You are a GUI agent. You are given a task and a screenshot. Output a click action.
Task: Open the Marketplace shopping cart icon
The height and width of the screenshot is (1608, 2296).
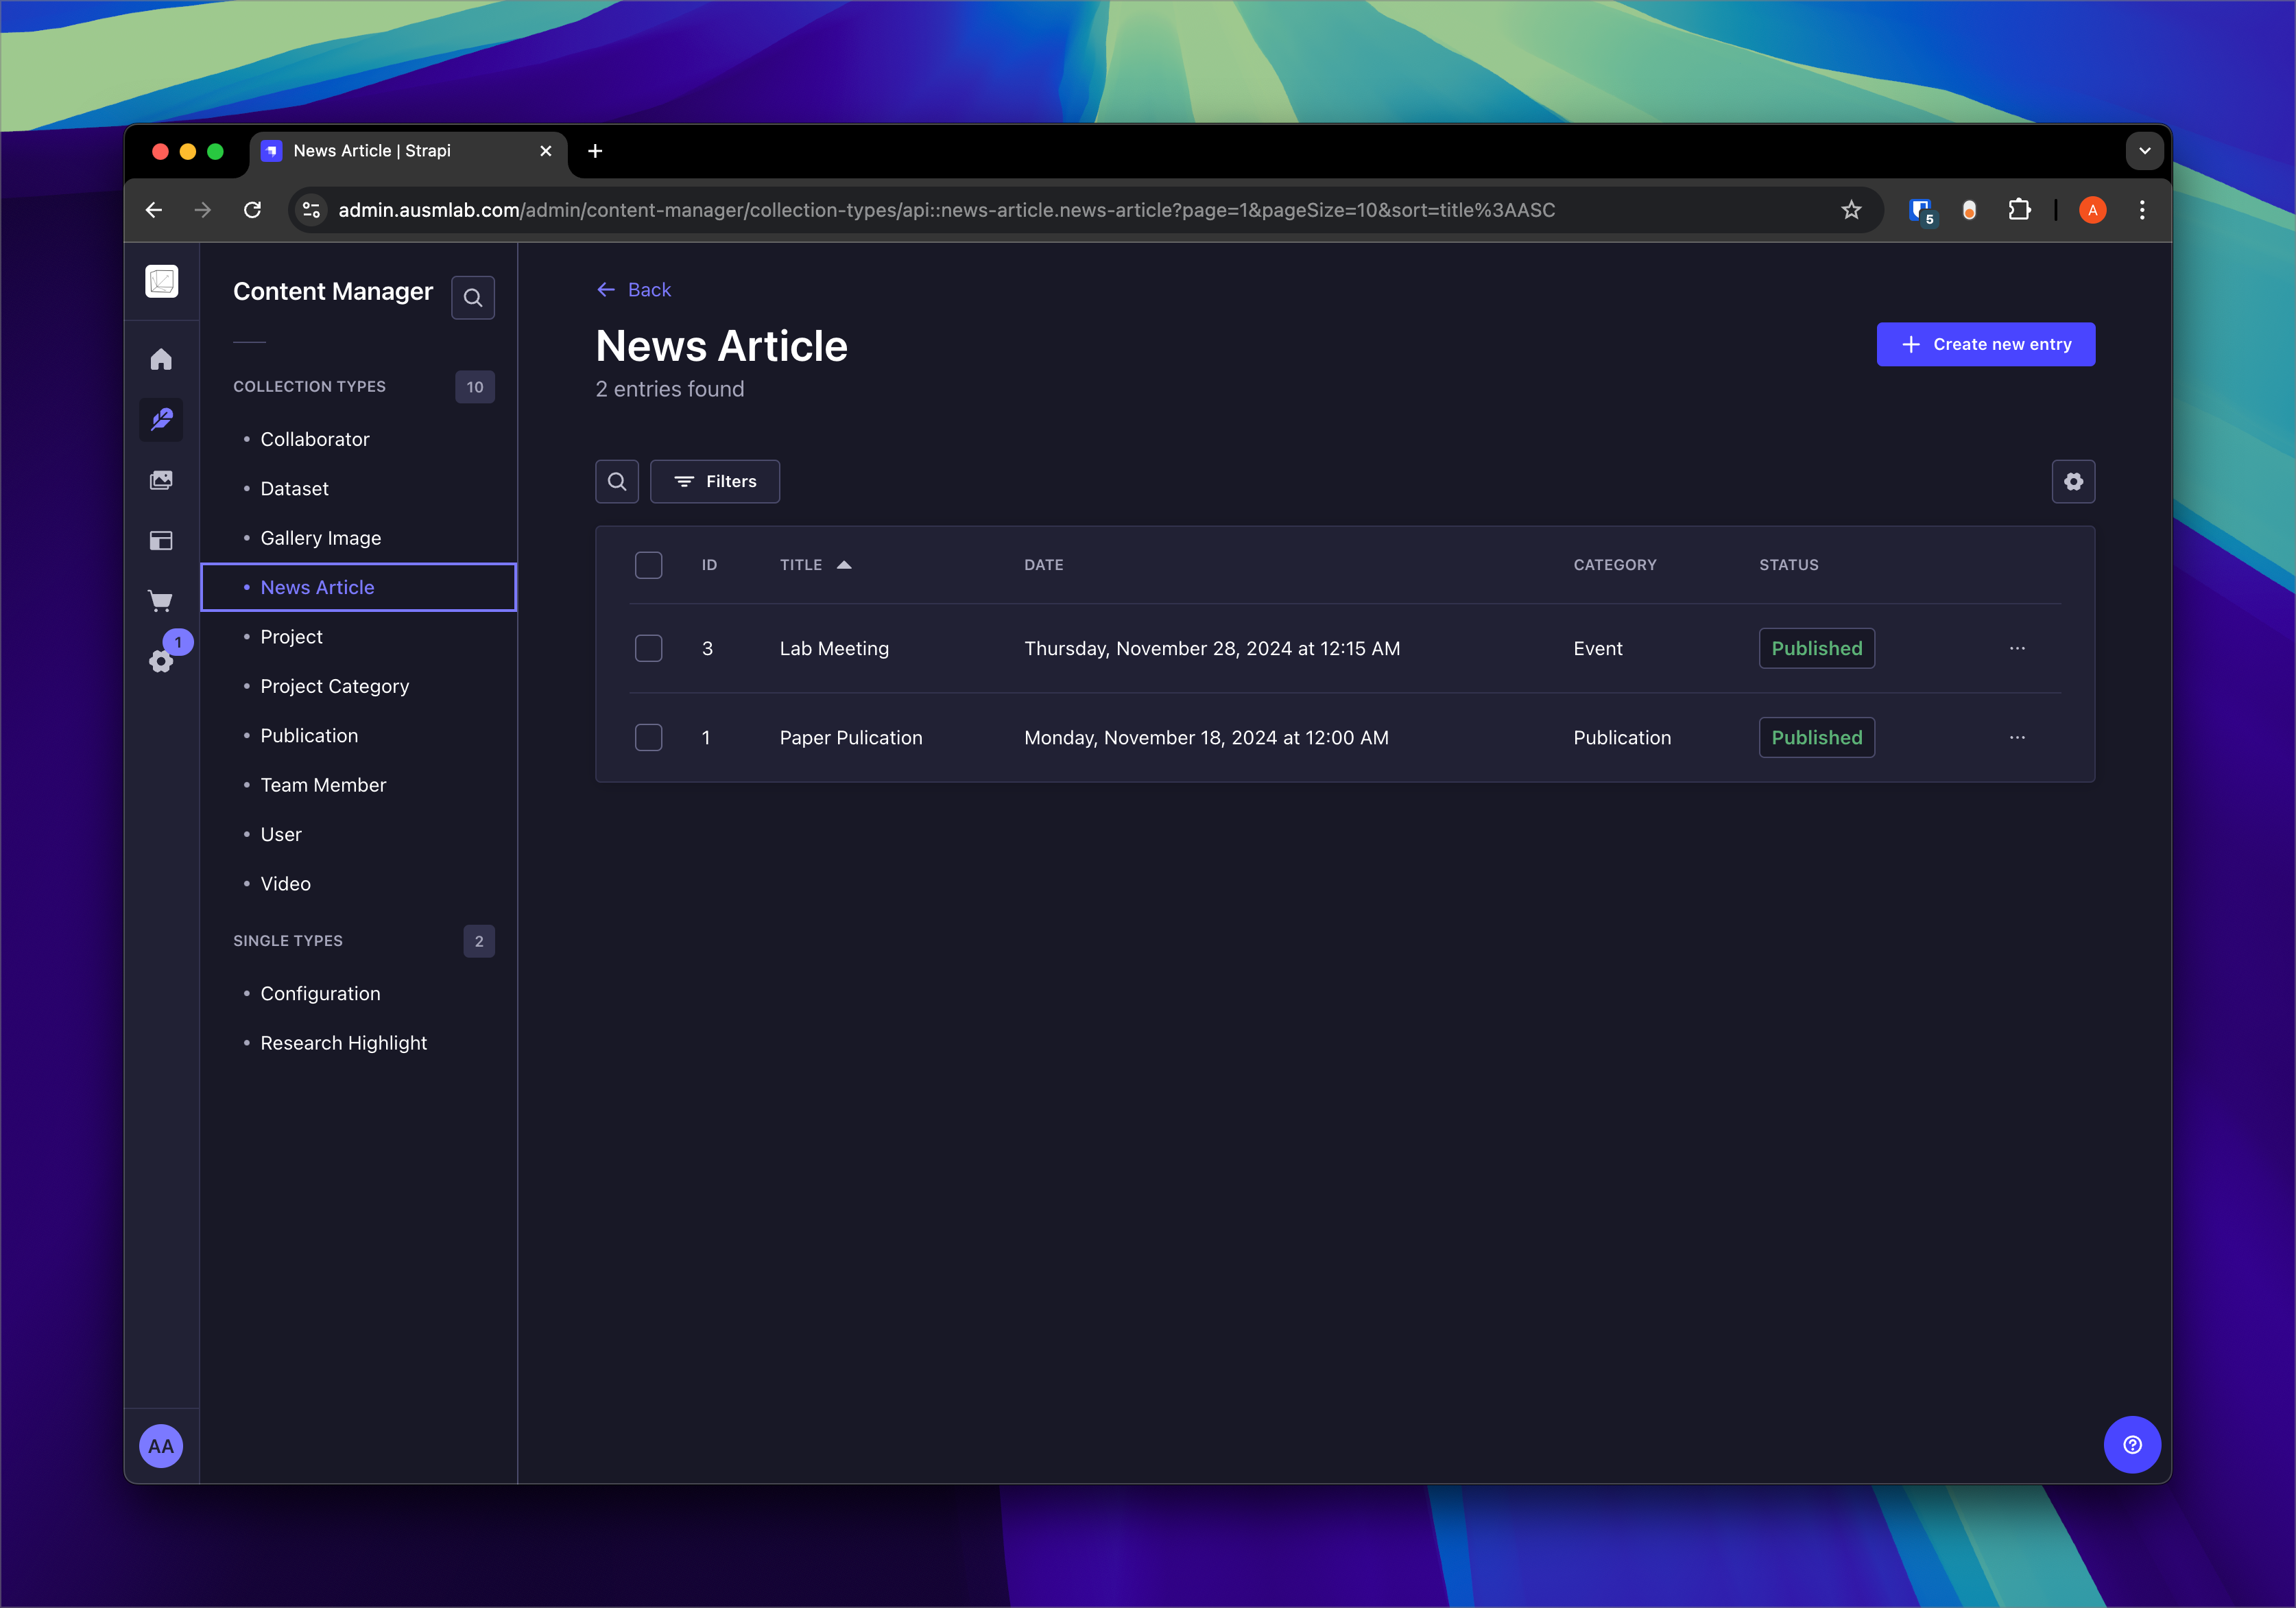[x=161, y=600]
